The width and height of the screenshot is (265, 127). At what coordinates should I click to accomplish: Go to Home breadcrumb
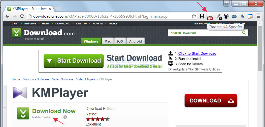16,79
